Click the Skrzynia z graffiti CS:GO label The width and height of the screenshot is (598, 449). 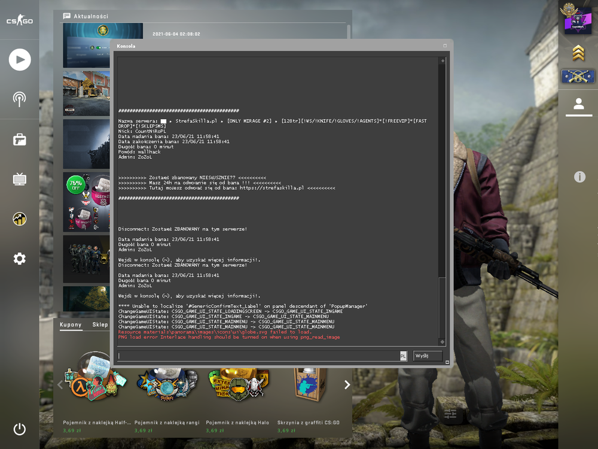tap(308, 423)
